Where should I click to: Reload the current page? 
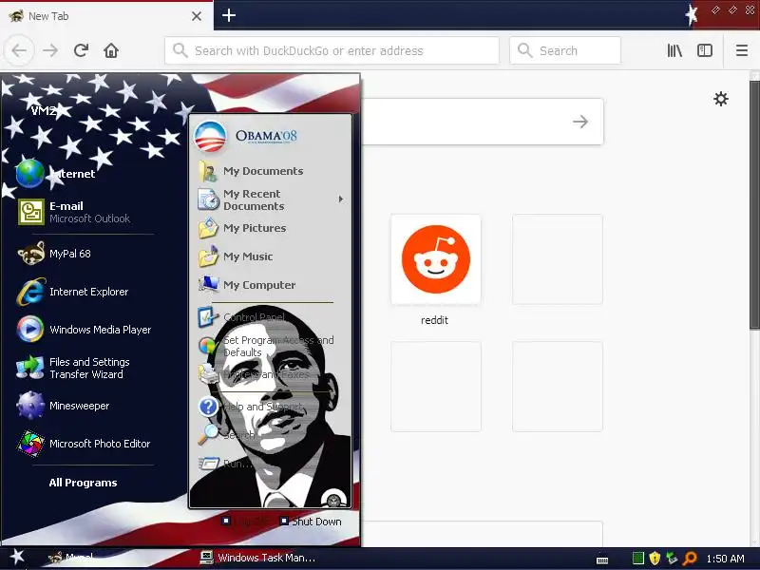(x=81, y=50)
